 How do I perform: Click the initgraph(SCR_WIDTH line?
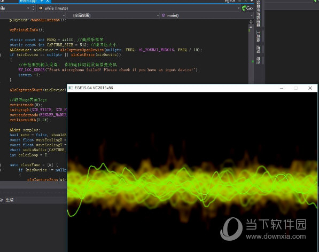(x=38, y=110)
